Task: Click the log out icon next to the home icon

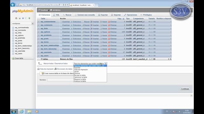Action: [x=20, y=18]
